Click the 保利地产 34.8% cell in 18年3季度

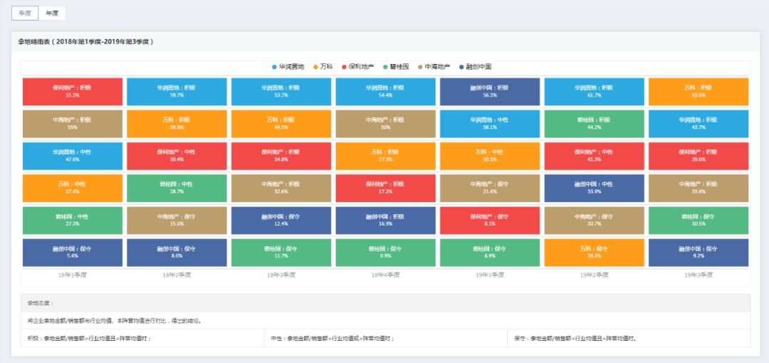click(x=281, y=156)
